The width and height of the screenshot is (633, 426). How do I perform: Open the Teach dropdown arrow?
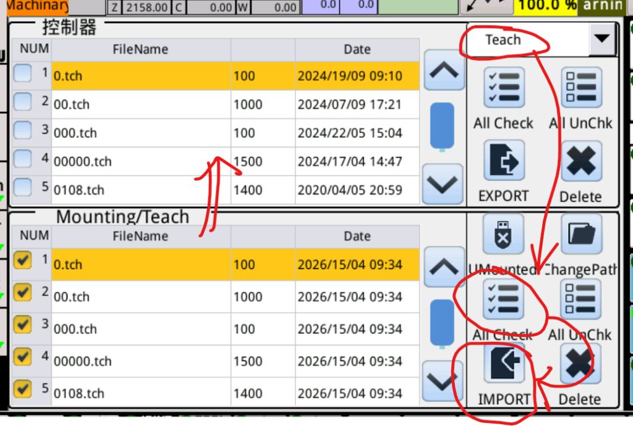coord(601,40)
